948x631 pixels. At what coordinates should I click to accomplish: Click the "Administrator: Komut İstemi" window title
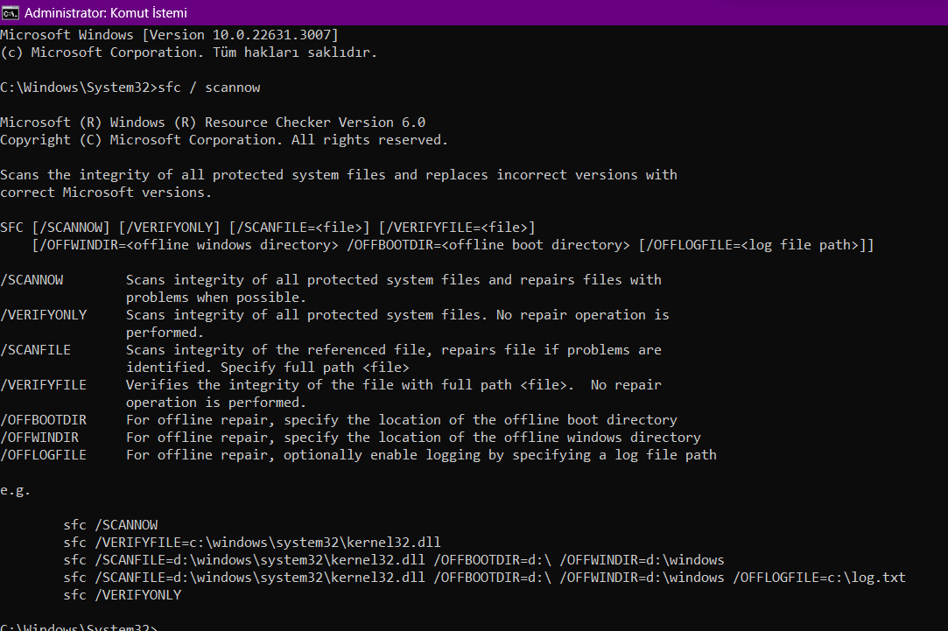[105, 13]
